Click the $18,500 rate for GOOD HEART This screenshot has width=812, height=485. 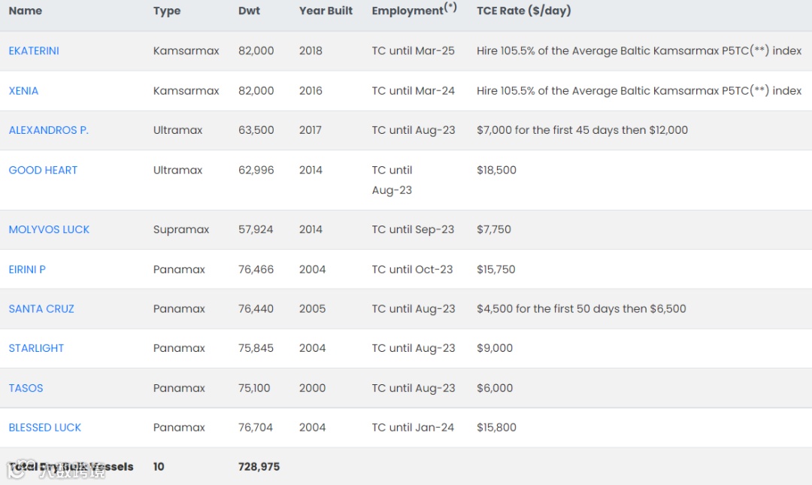496,170
